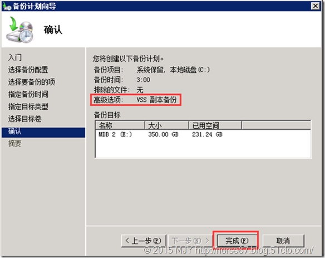Click the 231.24 GB used space cell
The width and height of the screenshot is (325, 258).
[x=207, y=134]
